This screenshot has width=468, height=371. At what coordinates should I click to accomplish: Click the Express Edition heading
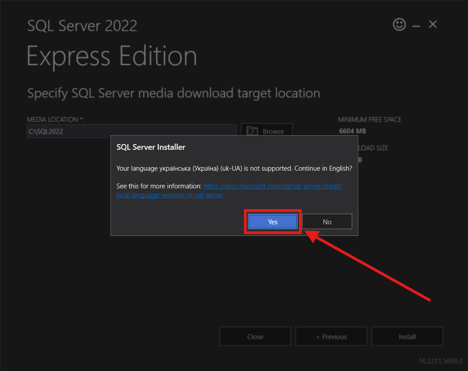click(x=112, y=56)
